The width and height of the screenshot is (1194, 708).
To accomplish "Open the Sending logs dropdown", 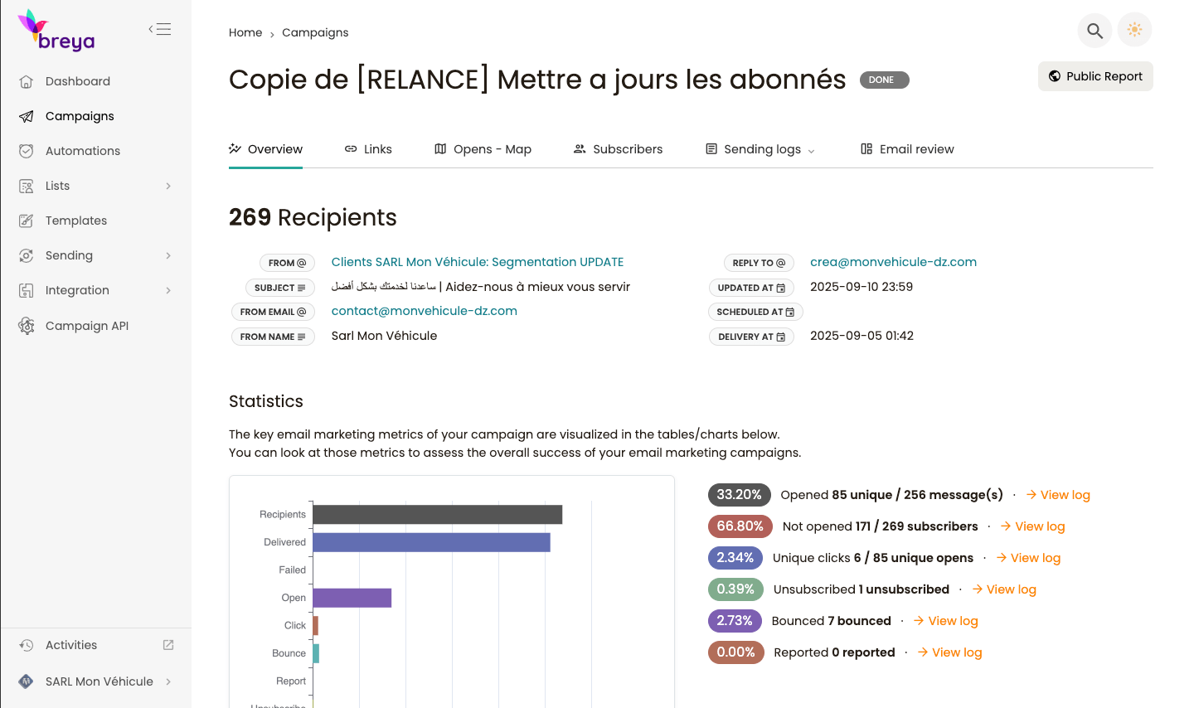I will point(760,149).
